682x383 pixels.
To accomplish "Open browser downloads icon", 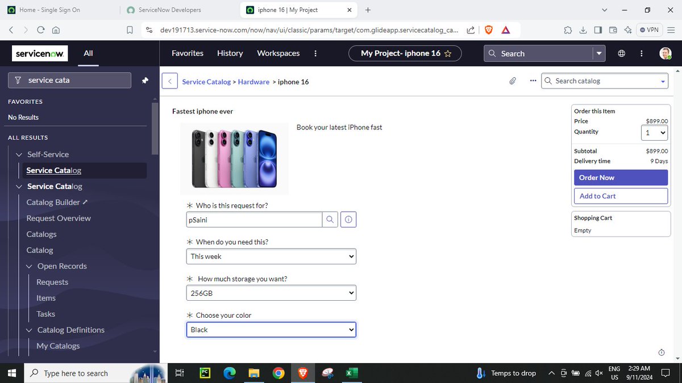I will coord(583,30).
